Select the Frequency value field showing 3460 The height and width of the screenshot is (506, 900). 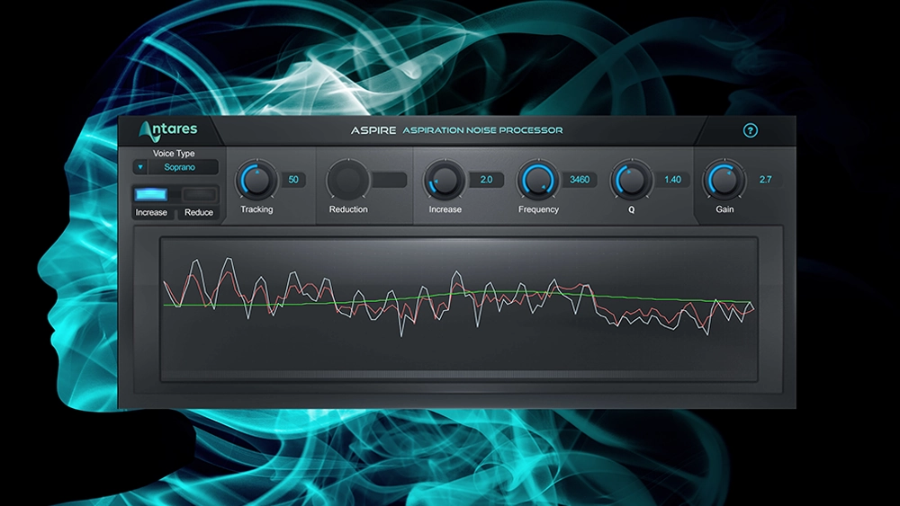click(580, 180)
